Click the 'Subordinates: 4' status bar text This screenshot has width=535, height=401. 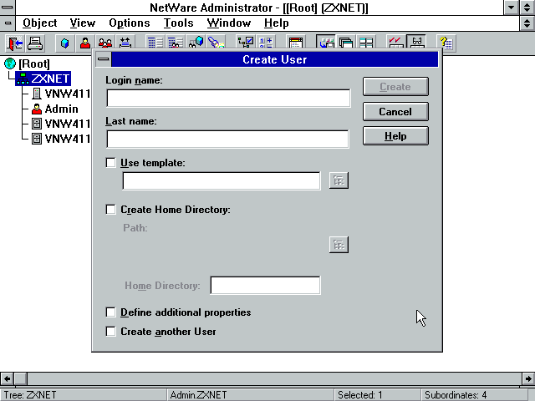(456, 395)
